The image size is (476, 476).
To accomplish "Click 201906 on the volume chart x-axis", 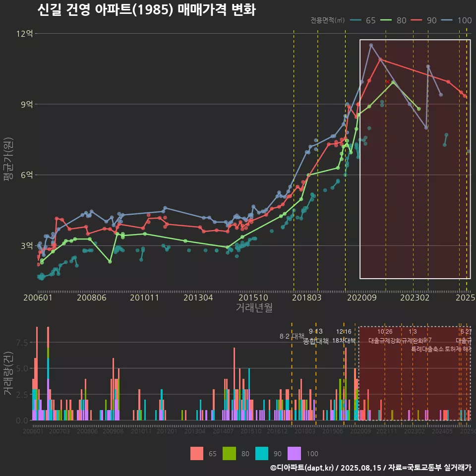I will coord(333,431).
